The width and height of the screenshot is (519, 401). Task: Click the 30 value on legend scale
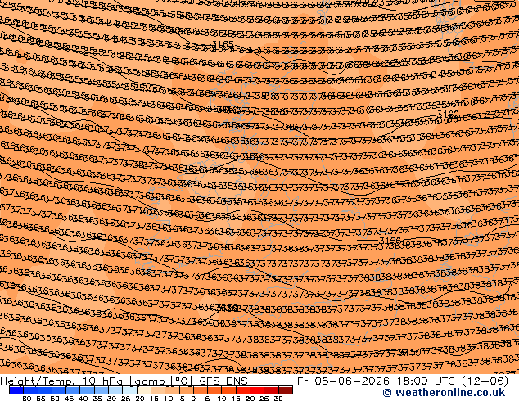click(x=278, y=399)
